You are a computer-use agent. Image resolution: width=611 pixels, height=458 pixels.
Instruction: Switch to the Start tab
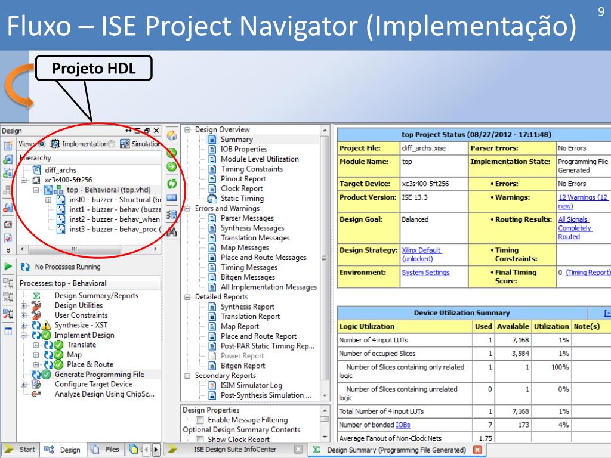[x=20, y=450]
